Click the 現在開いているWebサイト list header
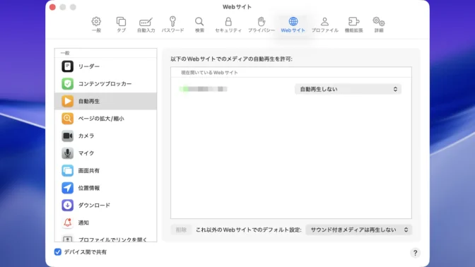Viewport: 475px width, 267px height. pos(209,73)
